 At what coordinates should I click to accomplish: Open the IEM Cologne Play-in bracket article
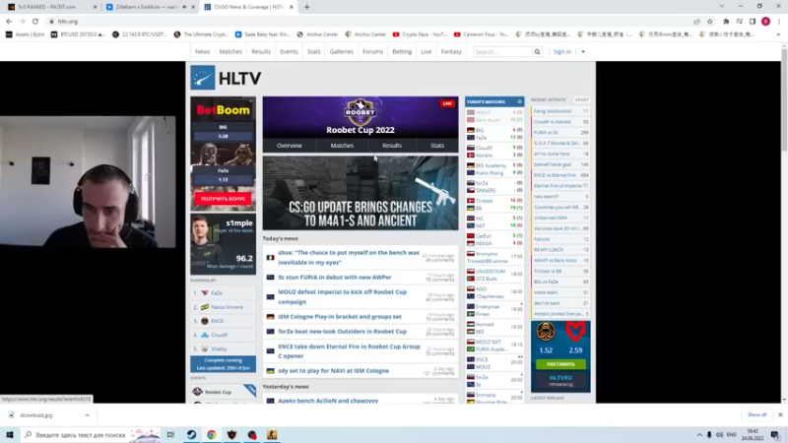(x=340, y=317)
